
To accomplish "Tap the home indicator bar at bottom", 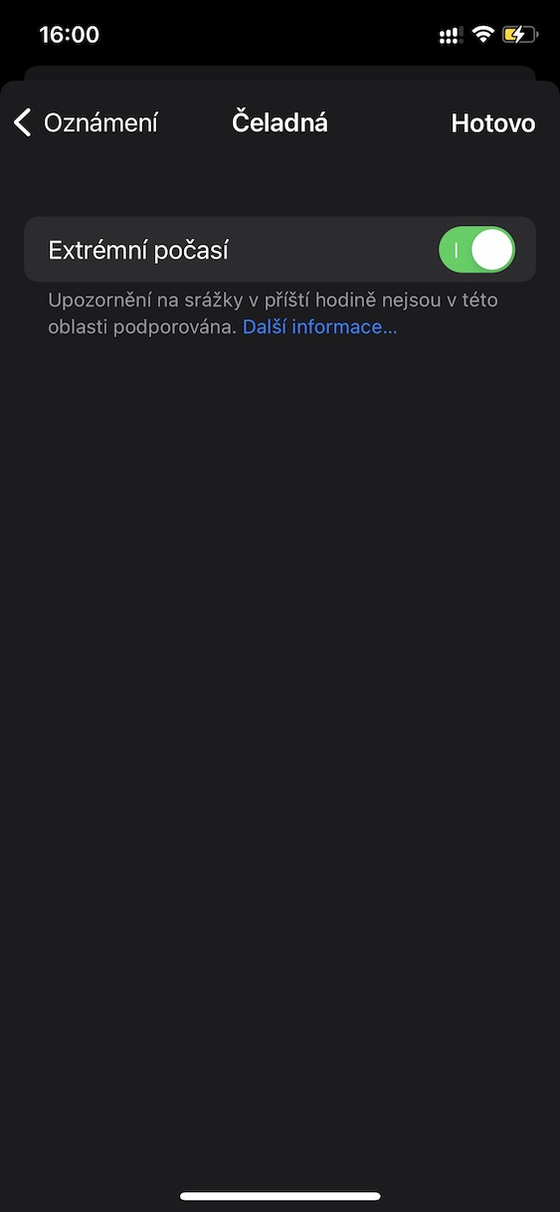I will coord(280,1196).
